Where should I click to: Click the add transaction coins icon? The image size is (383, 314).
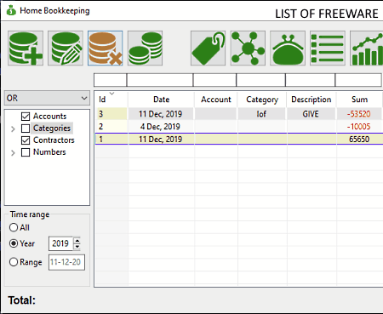[x=26, y=49]
